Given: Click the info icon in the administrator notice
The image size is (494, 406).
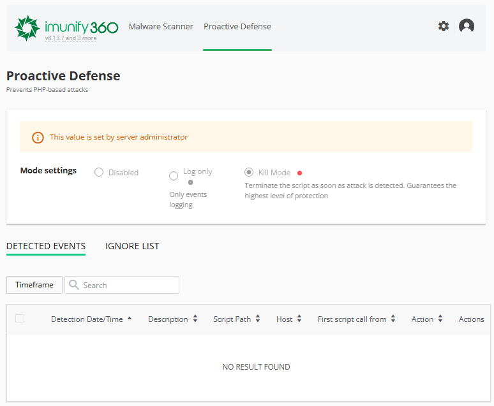Looking at the screenshot, I should (x=38, y=138).
